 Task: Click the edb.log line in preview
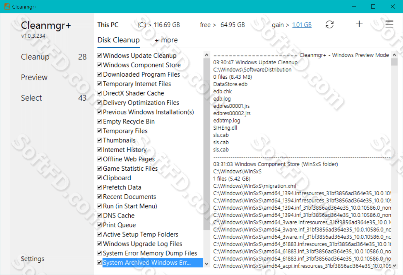coord(222,99)
